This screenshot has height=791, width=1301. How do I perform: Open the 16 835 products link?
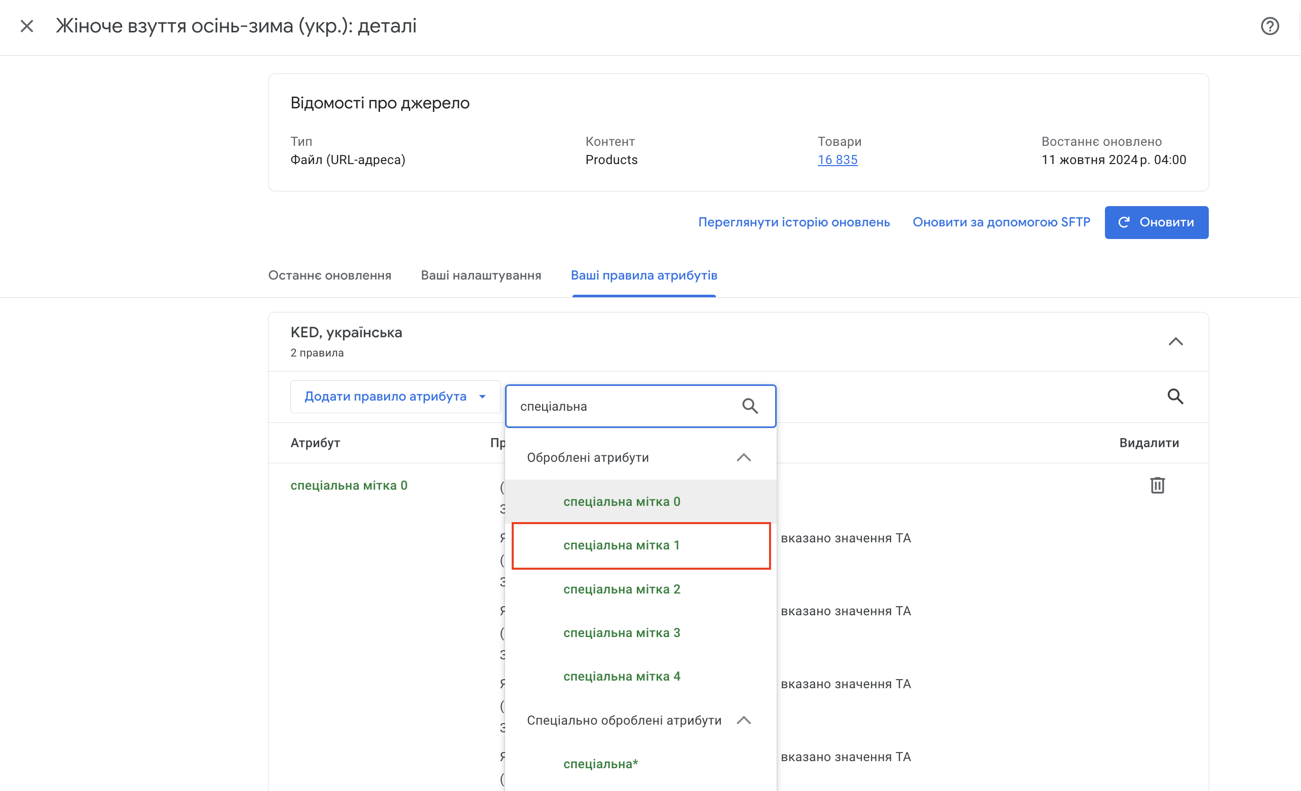click(837, 160)
